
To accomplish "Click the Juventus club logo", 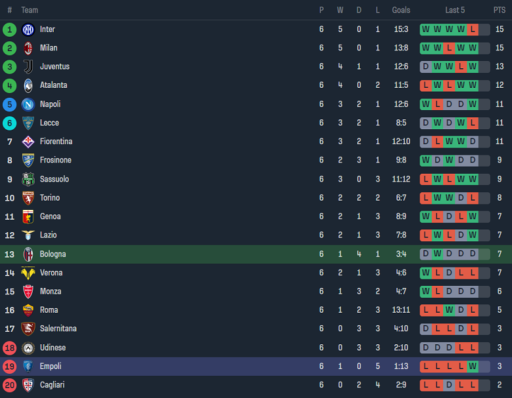I will [x=28, y=67].
